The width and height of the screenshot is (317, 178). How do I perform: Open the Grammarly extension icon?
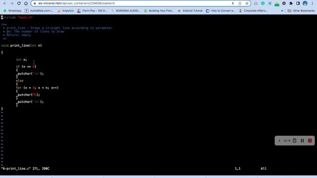coord(263,3)
